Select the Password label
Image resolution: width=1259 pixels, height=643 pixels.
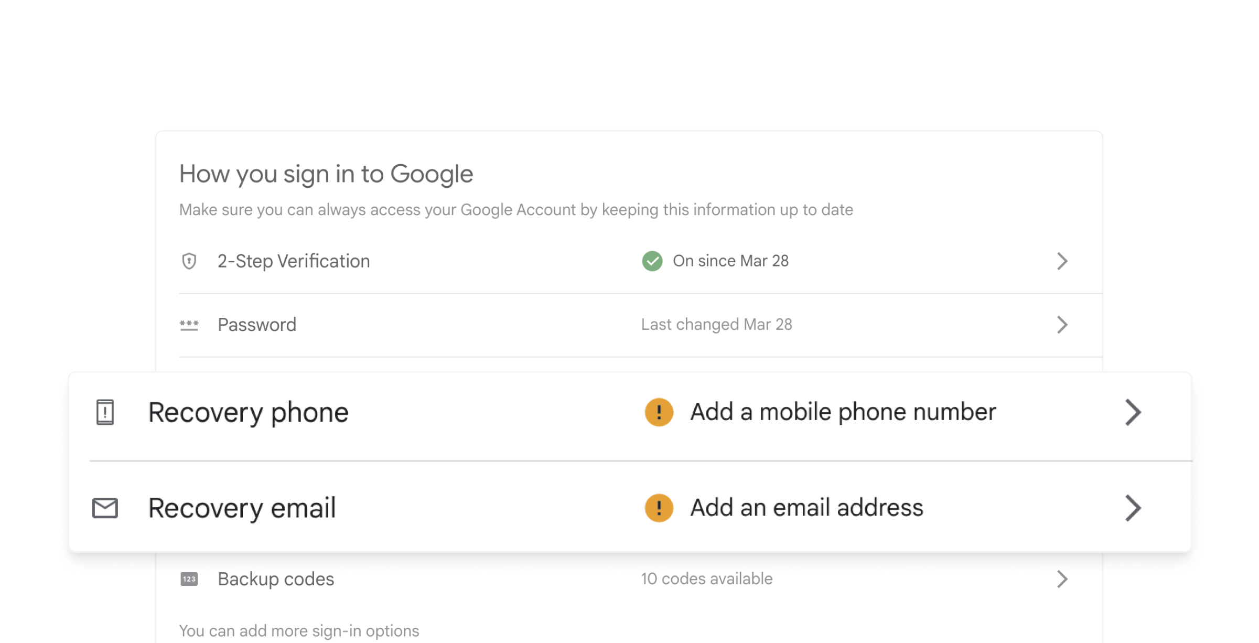click(257, 325)
